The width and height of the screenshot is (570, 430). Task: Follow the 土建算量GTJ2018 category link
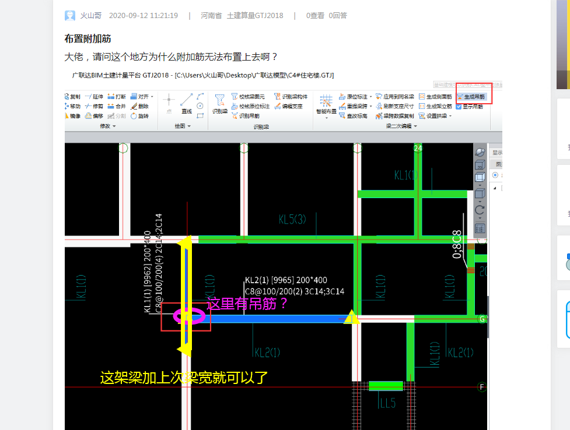[x=255, y=15]
